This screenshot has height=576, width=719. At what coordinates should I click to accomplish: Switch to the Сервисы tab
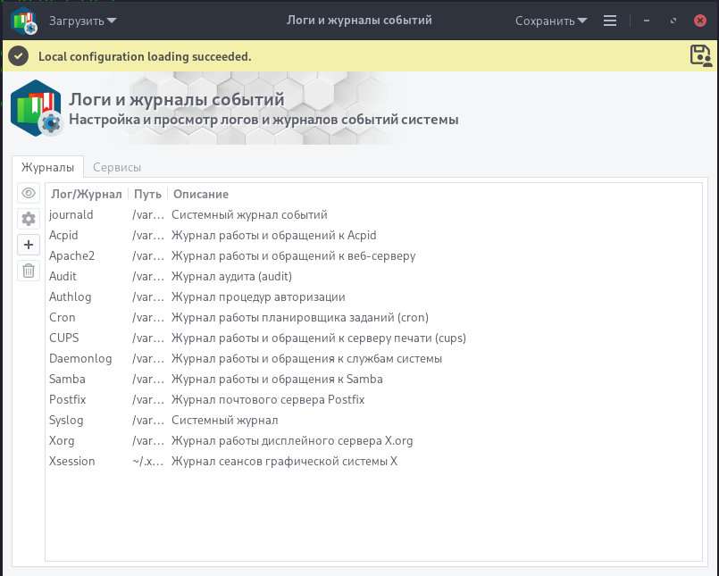(x=117, y=167)
